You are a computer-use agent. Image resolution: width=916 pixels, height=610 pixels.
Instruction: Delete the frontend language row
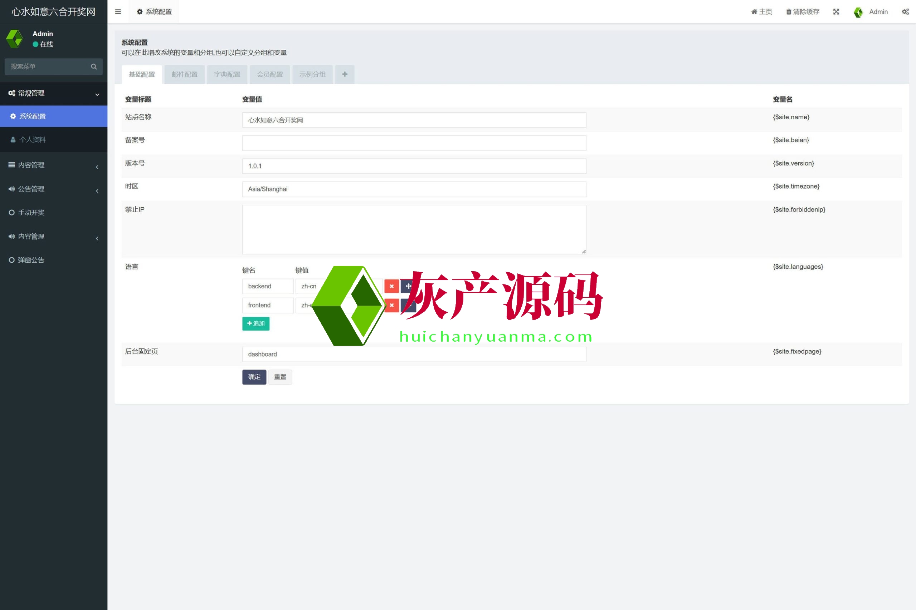(391, 306)
